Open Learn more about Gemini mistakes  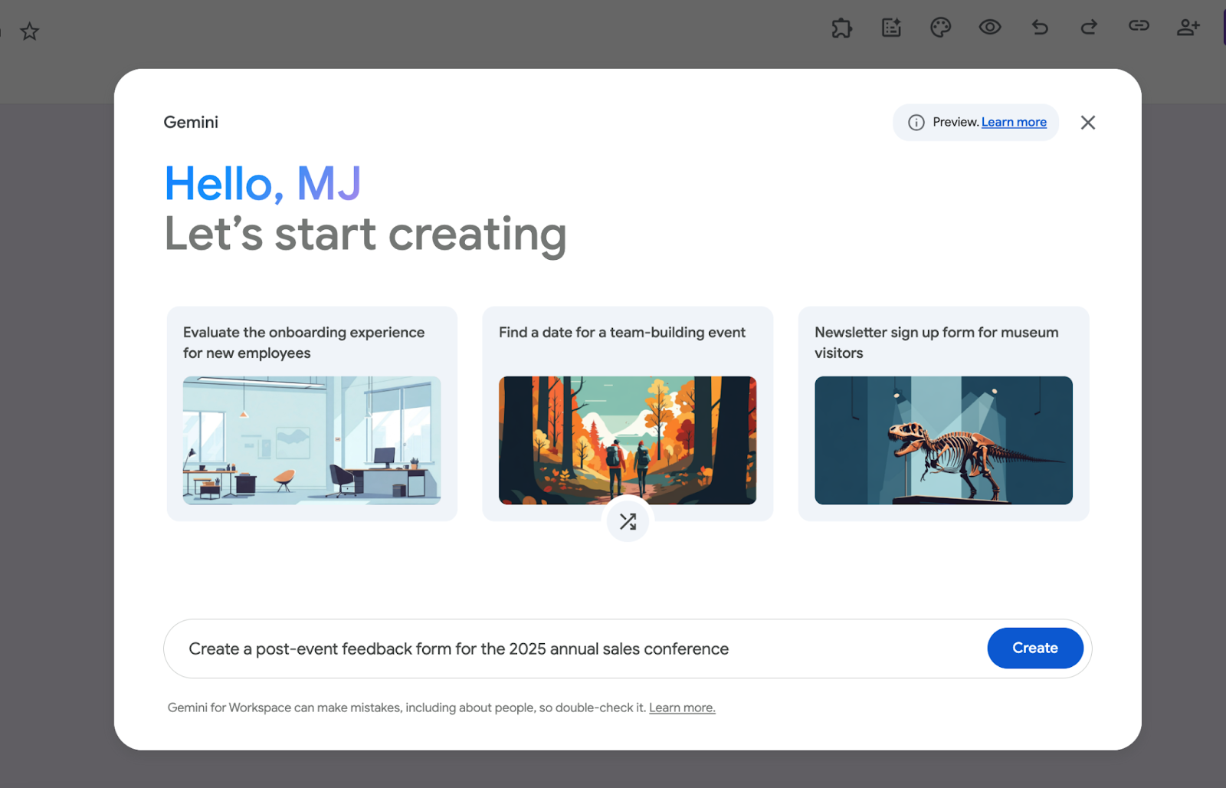tap(681, 707)
